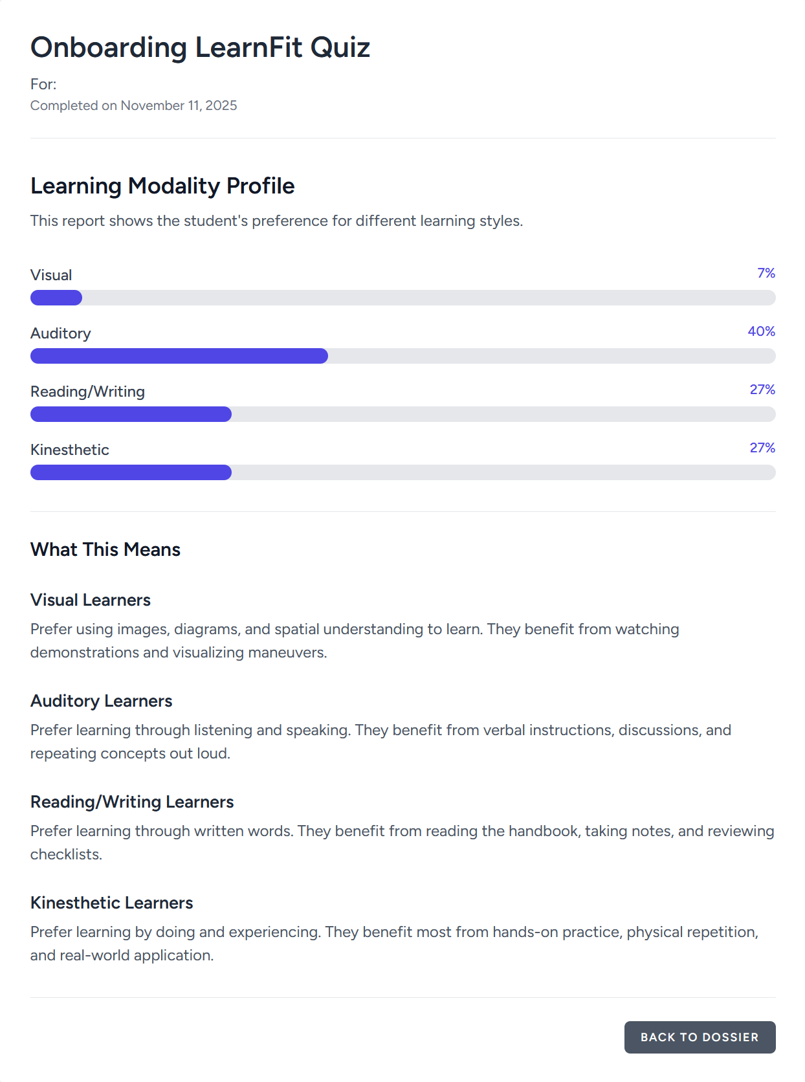
Task: Click the Visual progress bar
Action: coord(401,298)
